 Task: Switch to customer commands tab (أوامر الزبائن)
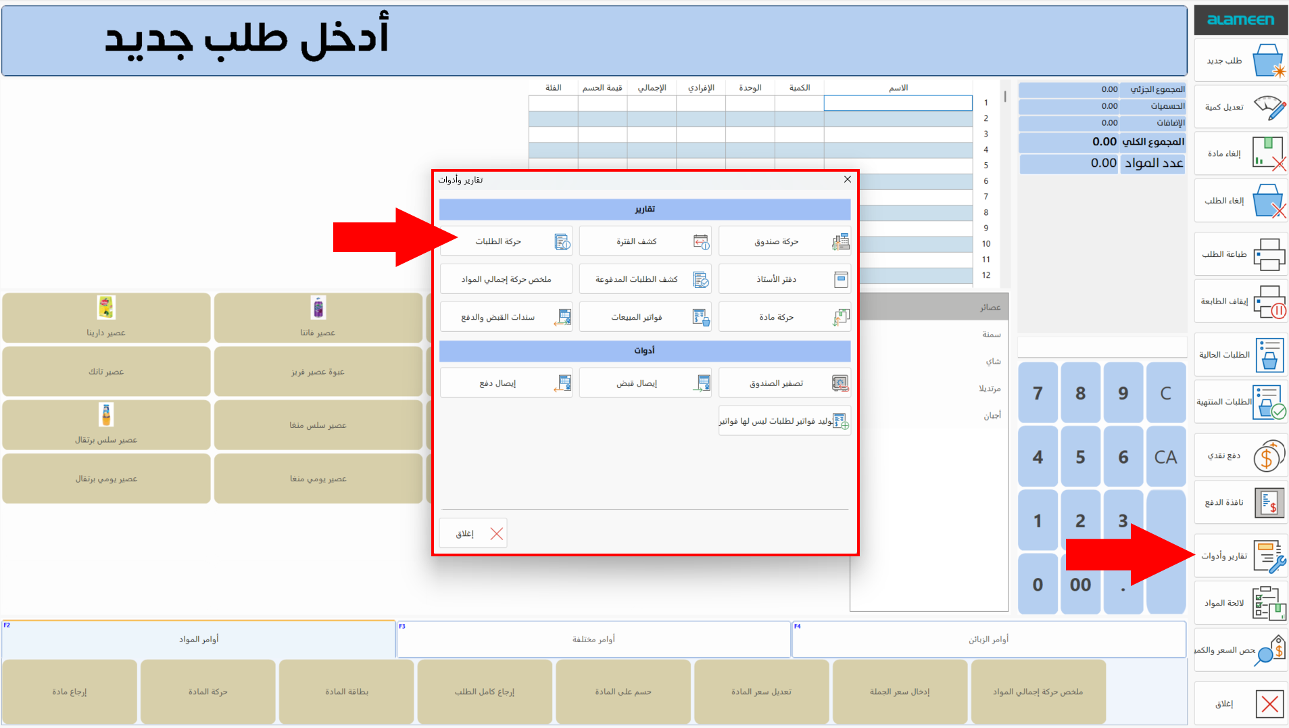pyautogui.click(x=988, y=639)
